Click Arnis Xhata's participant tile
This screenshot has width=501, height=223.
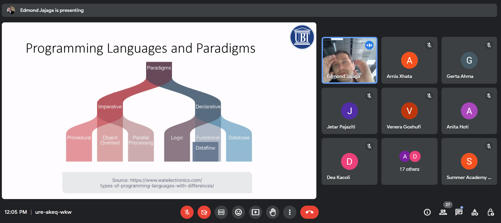(x=409, y=60)
